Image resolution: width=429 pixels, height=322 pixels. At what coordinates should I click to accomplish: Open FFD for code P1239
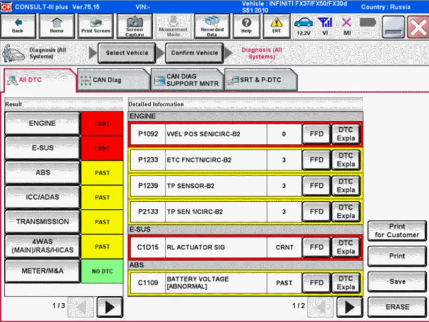pos(316,186)
